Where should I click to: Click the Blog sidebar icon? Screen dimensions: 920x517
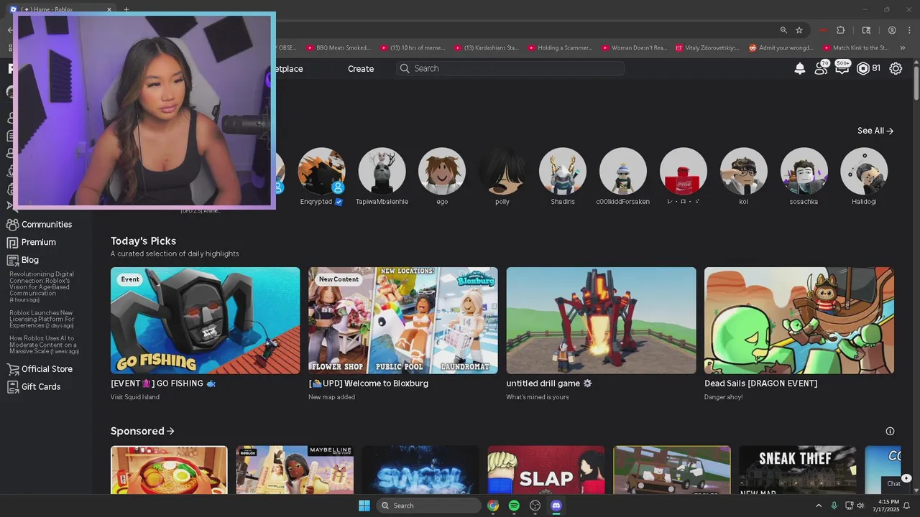coord(12,260)
